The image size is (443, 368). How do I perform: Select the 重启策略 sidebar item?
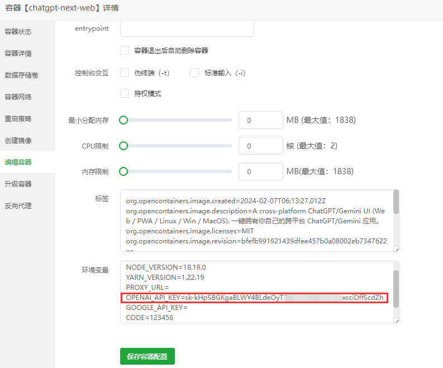point(18,118)
